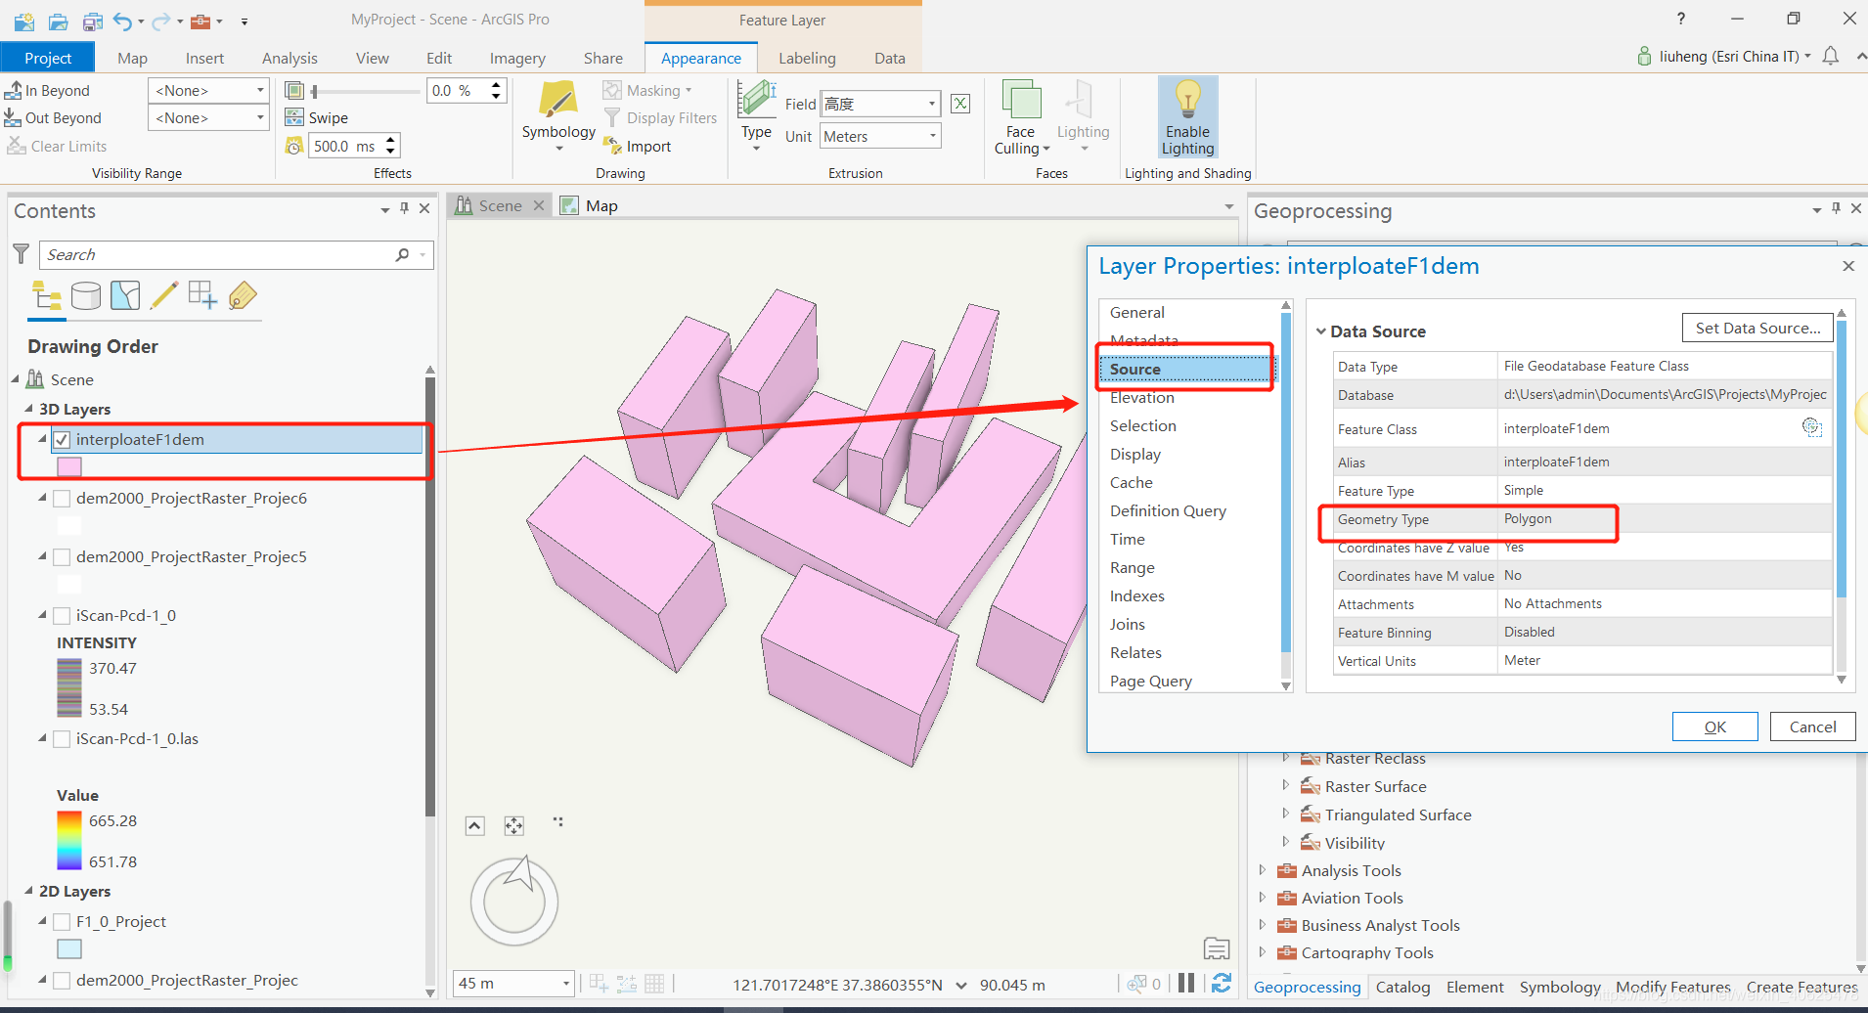Open the extrusion Field dropdown
This screenshot has height=1013, width=1868.
[x=931, y=104]
